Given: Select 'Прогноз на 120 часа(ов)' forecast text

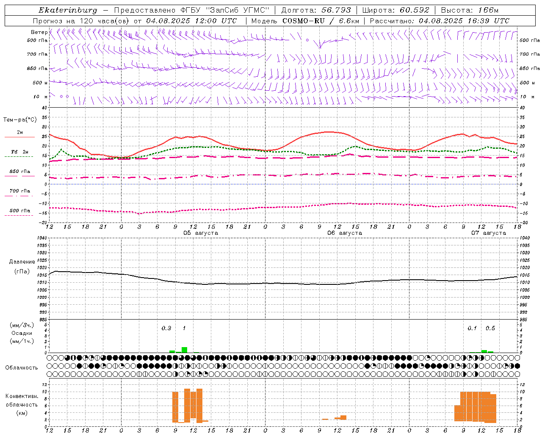Looking at the screenshot, I should (81, 21).
